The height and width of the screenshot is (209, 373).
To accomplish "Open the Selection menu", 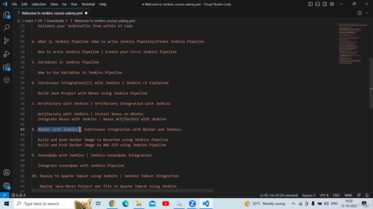I will (x=39, y=4).
